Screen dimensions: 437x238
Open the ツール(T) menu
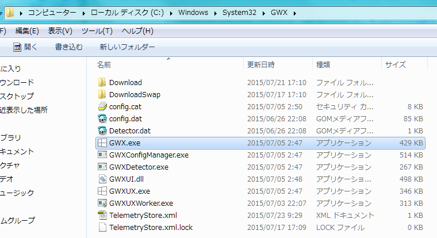[x=97, y=31]
